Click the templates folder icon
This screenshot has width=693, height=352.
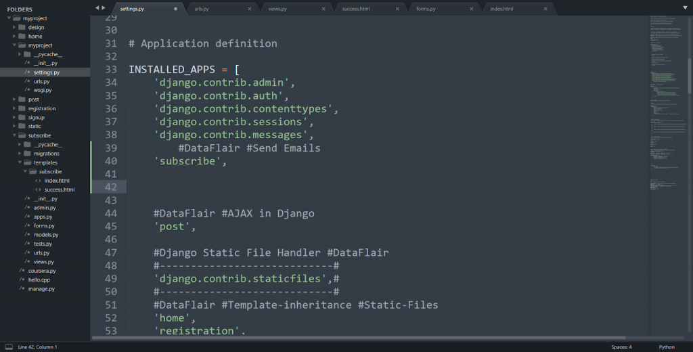[27, 162]
